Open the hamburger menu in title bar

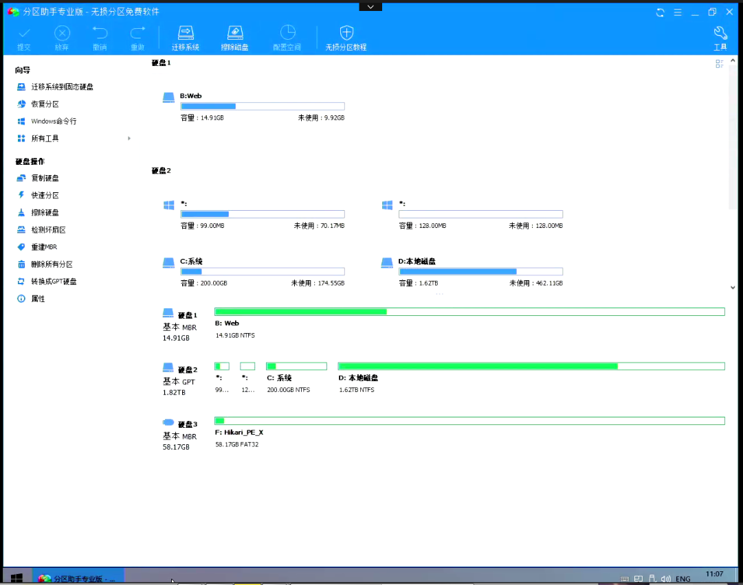678,12
